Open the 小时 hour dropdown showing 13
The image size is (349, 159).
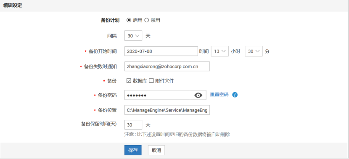[x=219, y=51]
